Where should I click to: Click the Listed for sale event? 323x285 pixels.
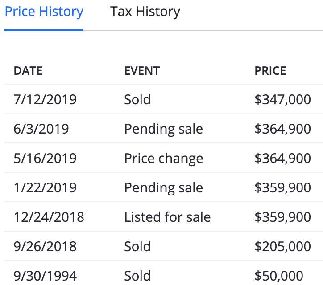(167, 217)
